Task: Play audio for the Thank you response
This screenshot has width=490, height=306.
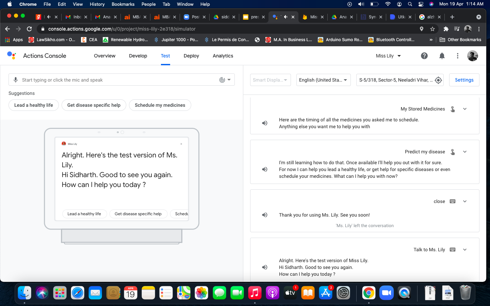Action: 265,215
